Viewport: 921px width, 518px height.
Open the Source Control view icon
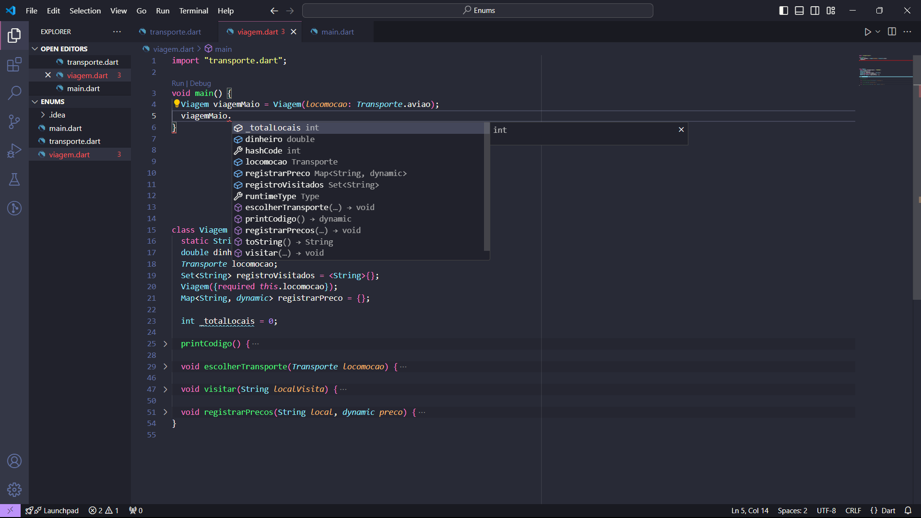click(14, 121)
